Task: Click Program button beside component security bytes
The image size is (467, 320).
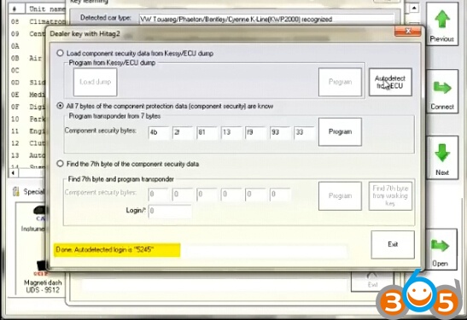Action: 340,131
